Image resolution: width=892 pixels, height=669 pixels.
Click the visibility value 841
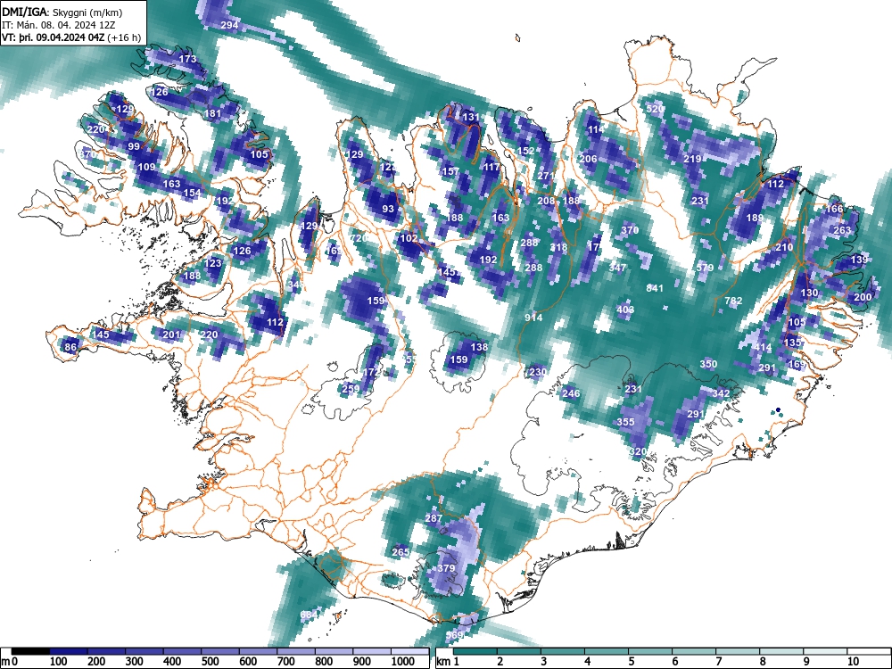coord(655,288)
